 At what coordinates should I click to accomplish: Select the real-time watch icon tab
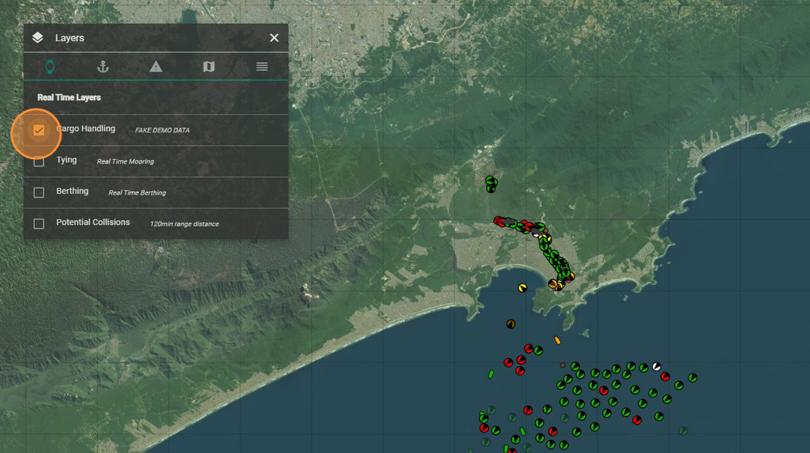point(50,67)
